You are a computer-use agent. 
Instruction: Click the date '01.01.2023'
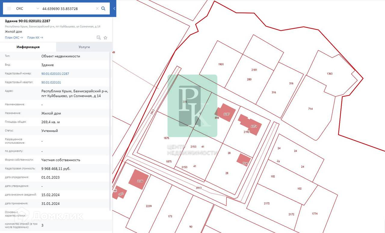pos(51,177)
